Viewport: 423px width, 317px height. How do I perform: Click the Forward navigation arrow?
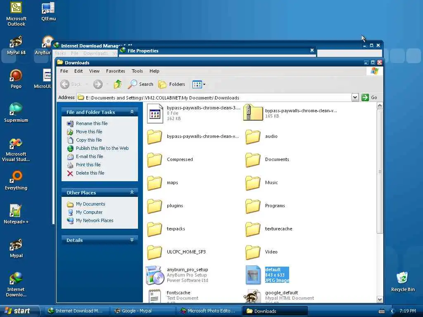tap(98, 84)
